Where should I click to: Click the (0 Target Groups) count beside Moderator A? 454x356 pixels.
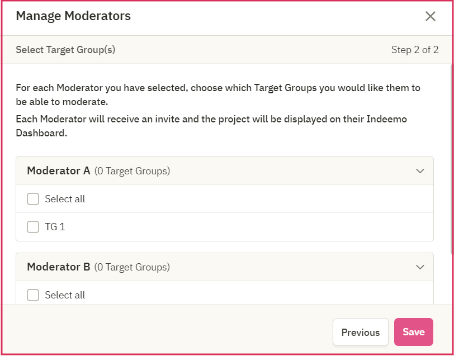click(133, 171)
